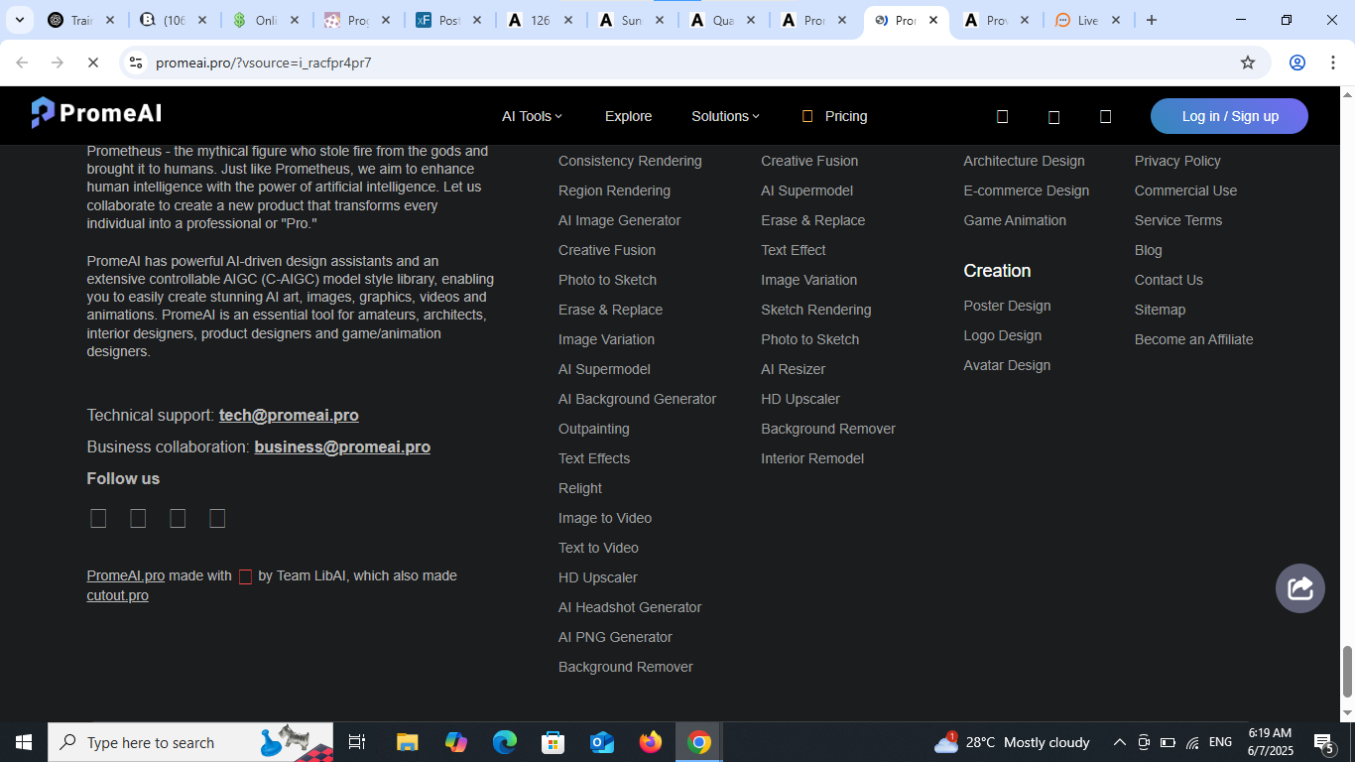The width and height of the screenshot is (1355, 762).
Task: Launch Microsoft Edge from the taskbar
Action: pyautogui.click(x=505, y=742)
